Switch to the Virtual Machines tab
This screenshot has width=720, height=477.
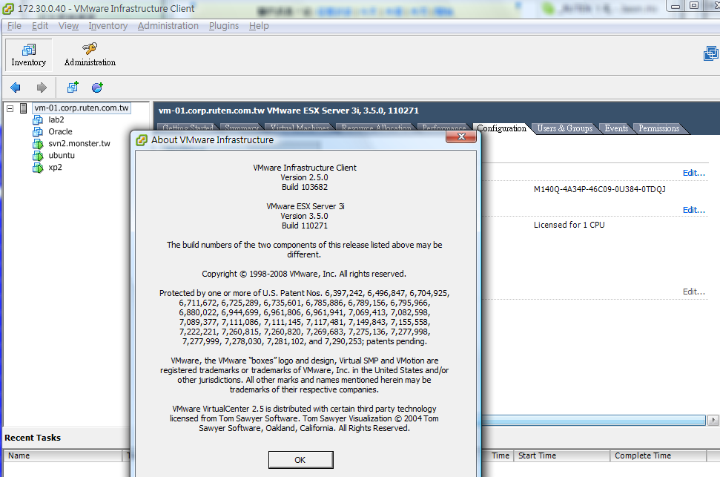300,128
